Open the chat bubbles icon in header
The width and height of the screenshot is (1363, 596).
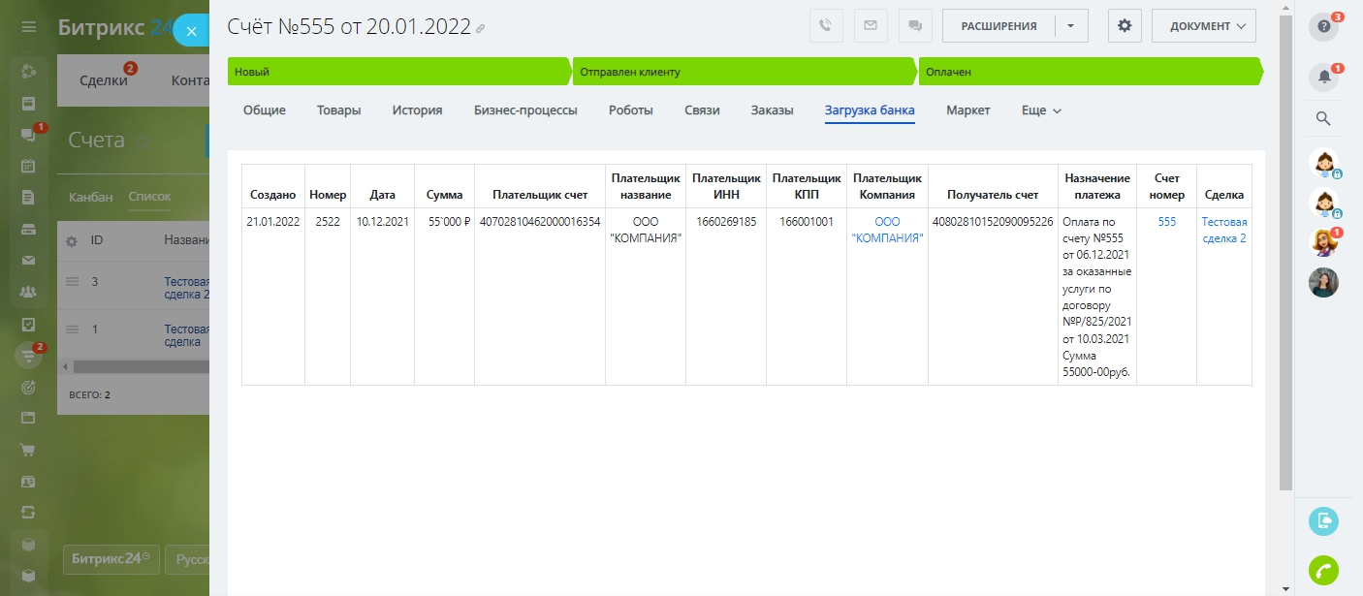tap(914, 26)
